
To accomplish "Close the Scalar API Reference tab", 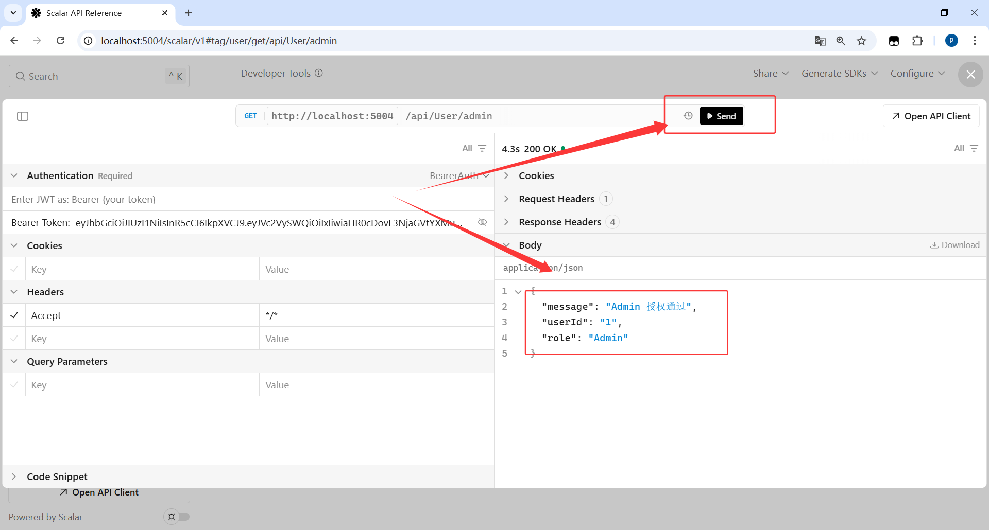I will point(165,13).
